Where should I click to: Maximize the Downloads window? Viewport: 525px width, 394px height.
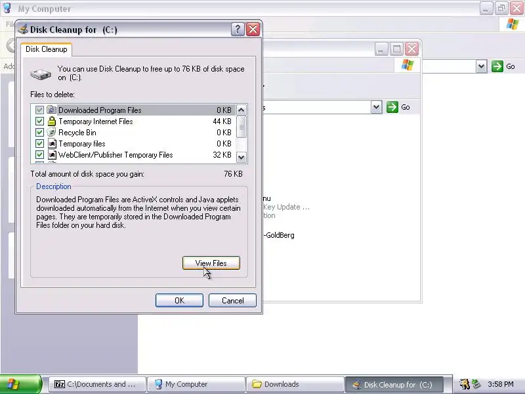pyautogui.click(x=396, y=49)
